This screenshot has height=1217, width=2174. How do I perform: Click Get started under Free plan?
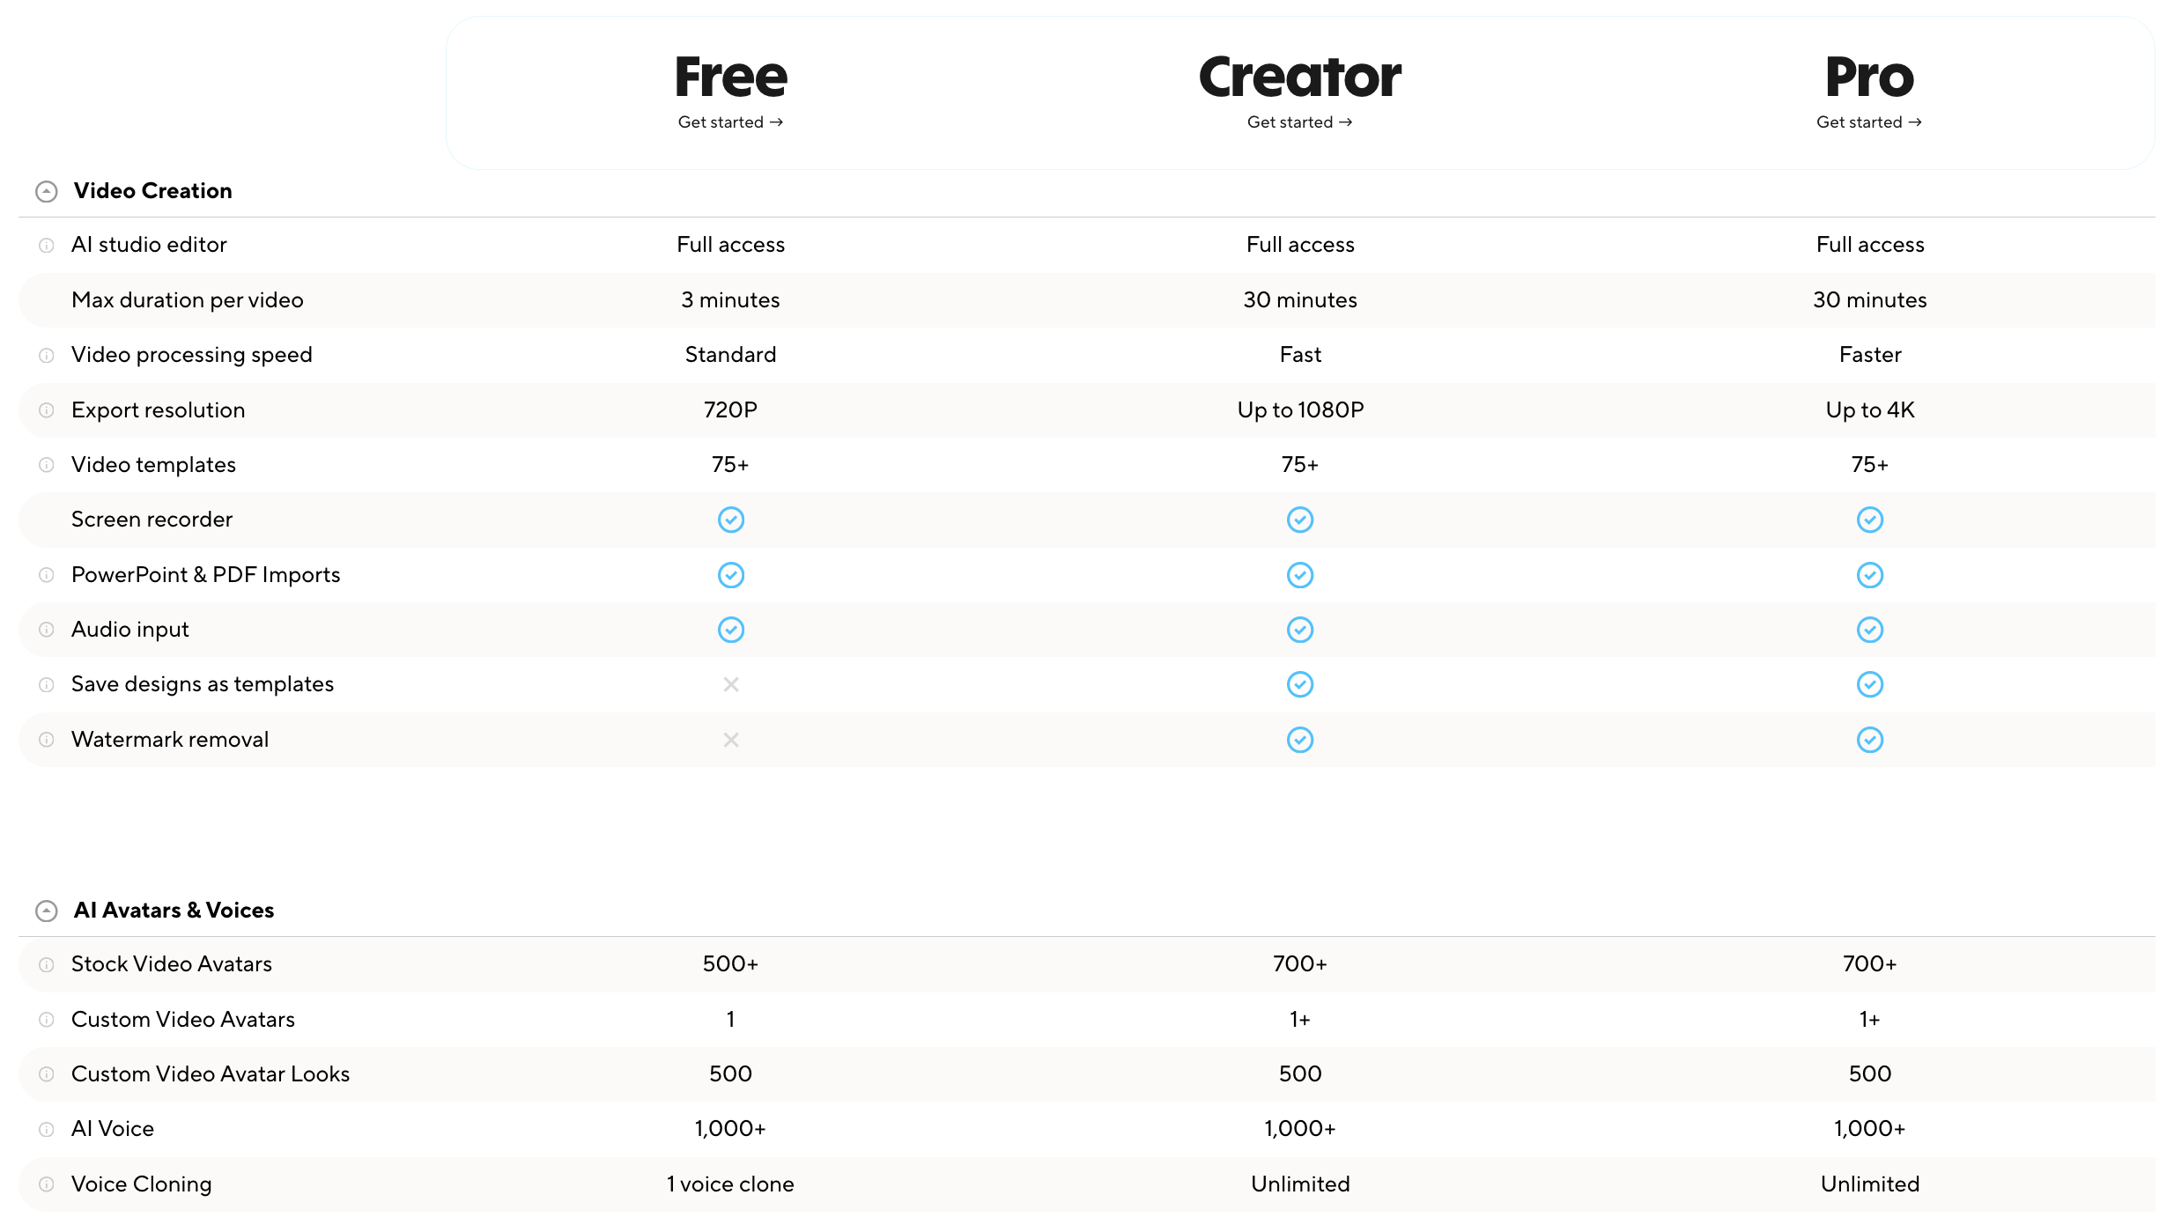tap(731, 122)
